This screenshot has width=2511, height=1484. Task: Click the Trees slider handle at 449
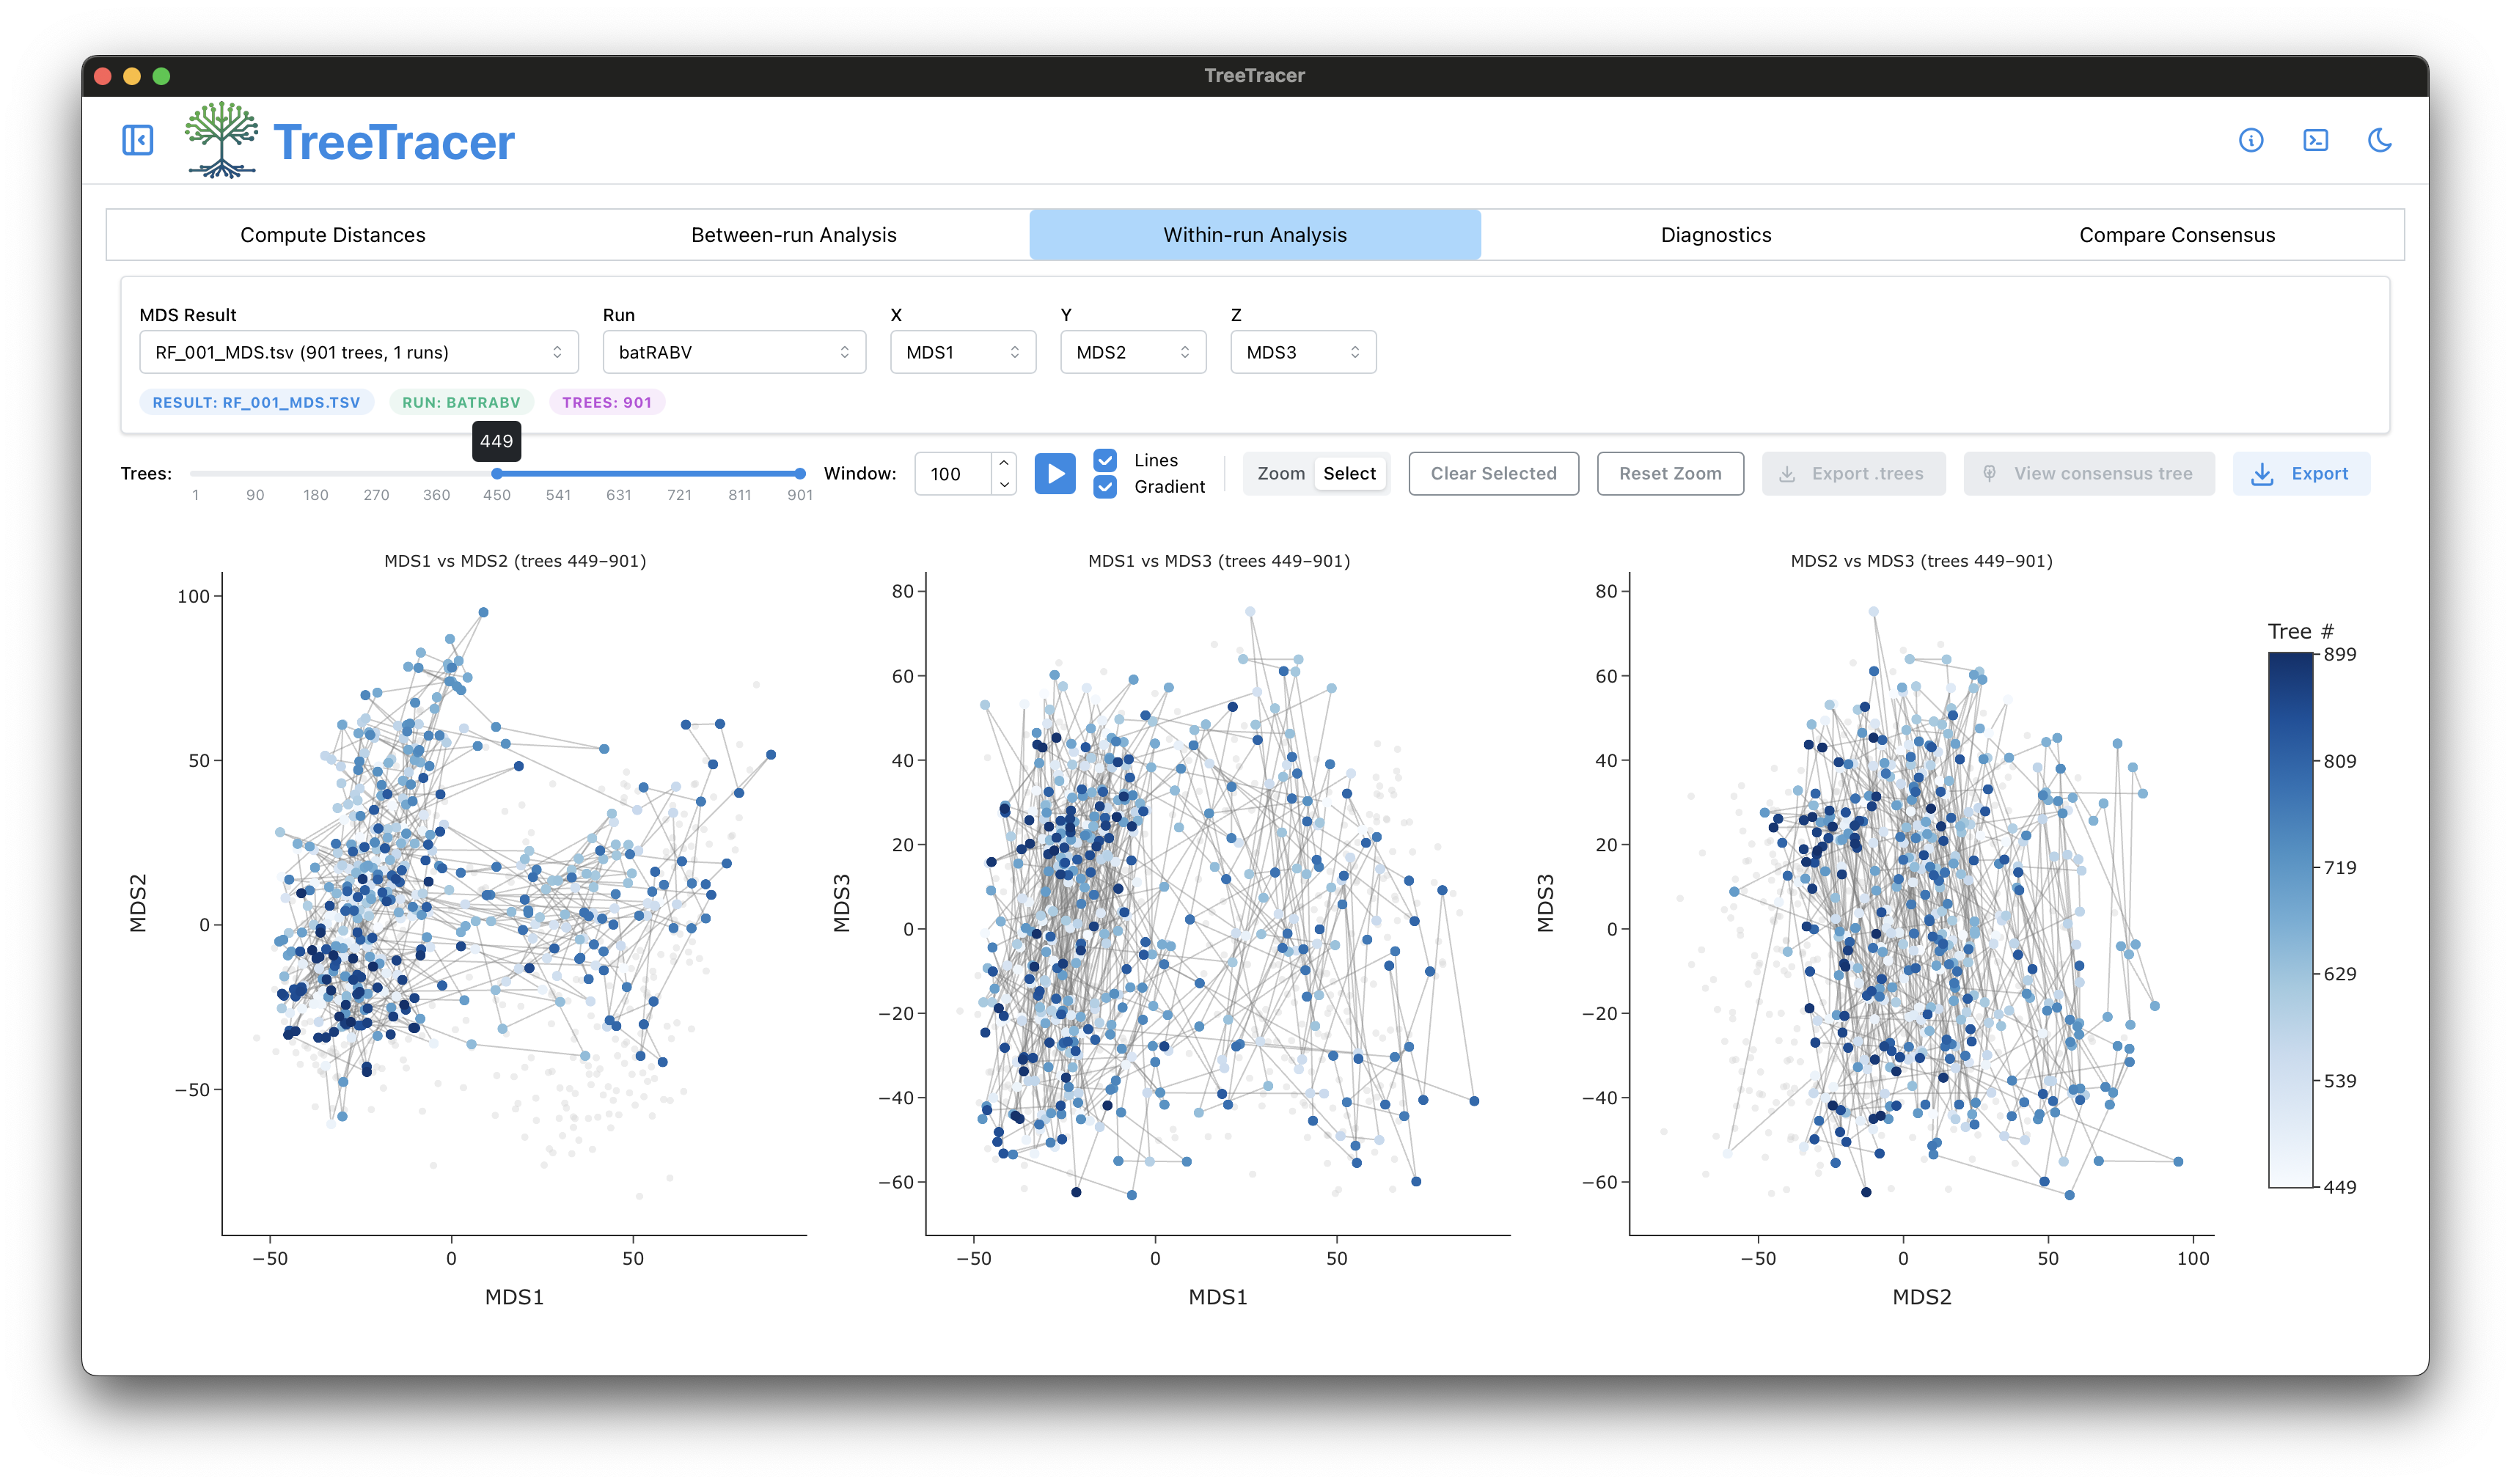point(497,474)
